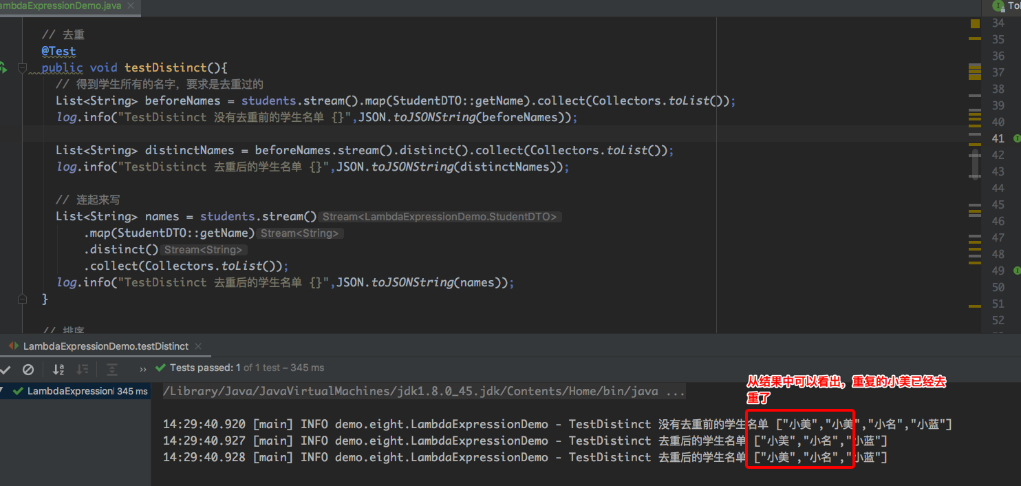
Task: Click the fold marker at the method's closing brace
Action: tap(23, 299)
